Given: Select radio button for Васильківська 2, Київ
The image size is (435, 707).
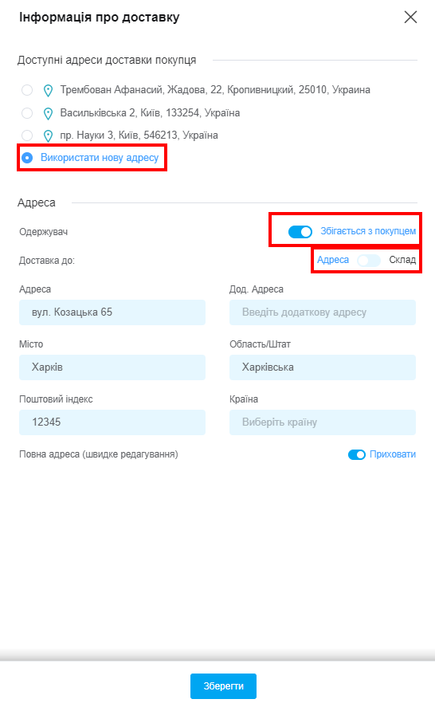Looking at the screenshot, I should 27,112.
